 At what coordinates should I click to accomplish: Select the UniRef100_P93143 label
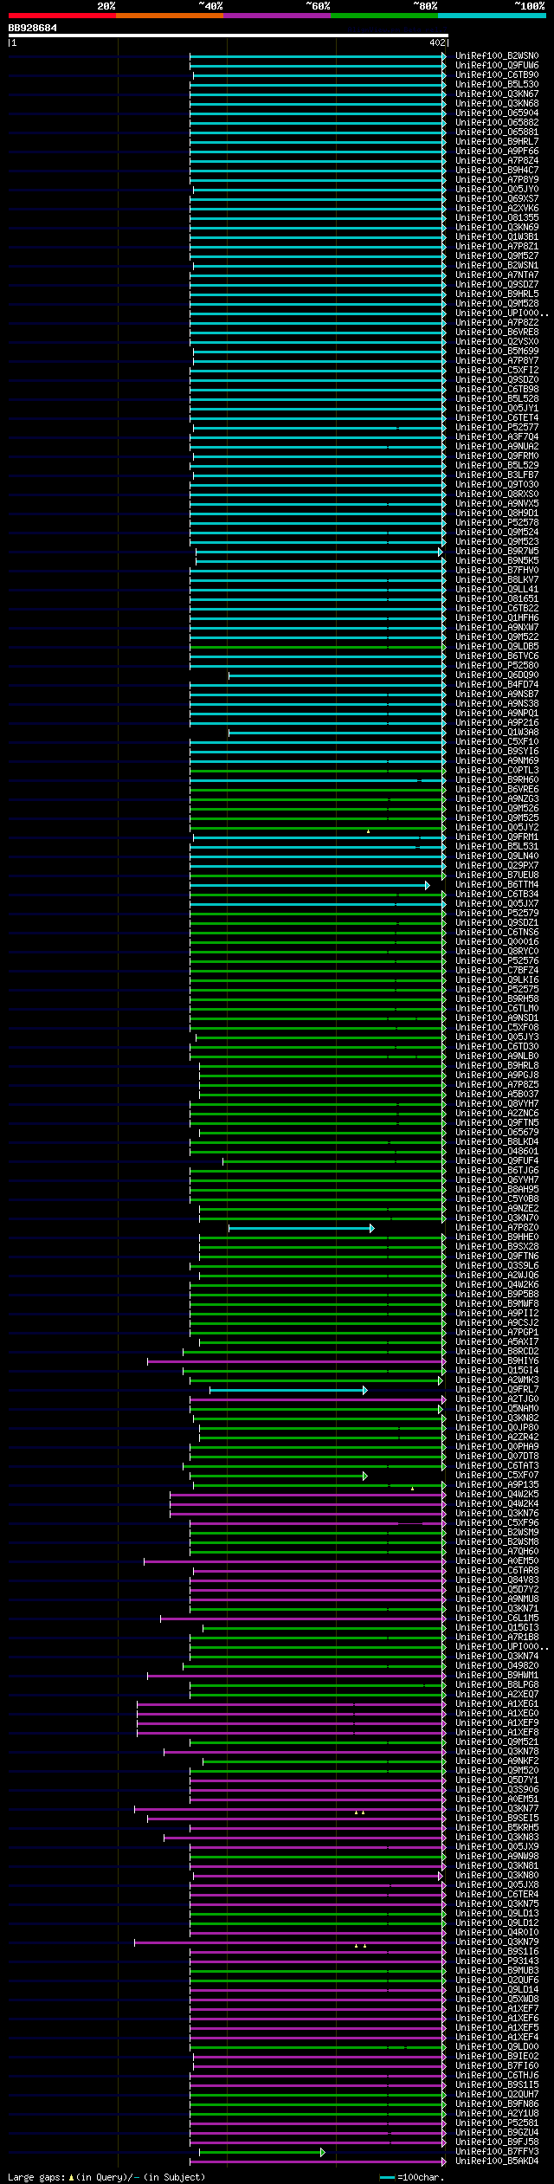pos(497,1961)
